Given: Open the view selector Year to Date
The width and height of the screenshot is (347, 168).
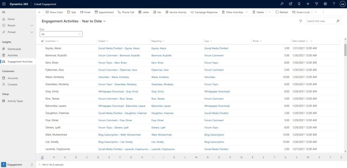Looking at the screenshot, I should click(x=74, y=21).
